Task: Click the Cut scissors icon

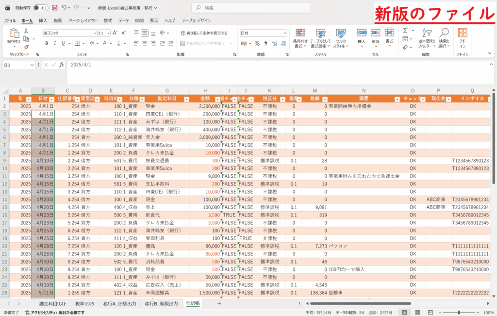Action: (26, 30)
